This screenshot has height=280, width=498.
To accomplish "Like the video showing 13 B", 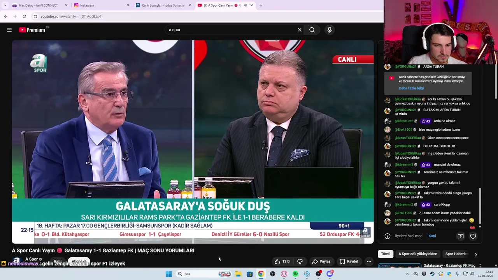I will tap(282, 261).
